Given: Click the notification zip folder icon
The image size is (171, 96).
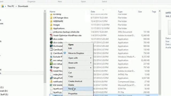Looking at the screenshot, I should pos(51,82).
